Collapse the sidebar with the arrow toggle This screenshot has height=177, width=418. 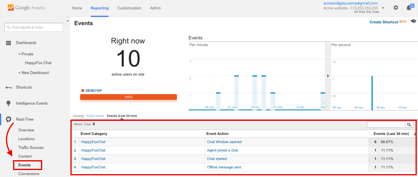68,21
